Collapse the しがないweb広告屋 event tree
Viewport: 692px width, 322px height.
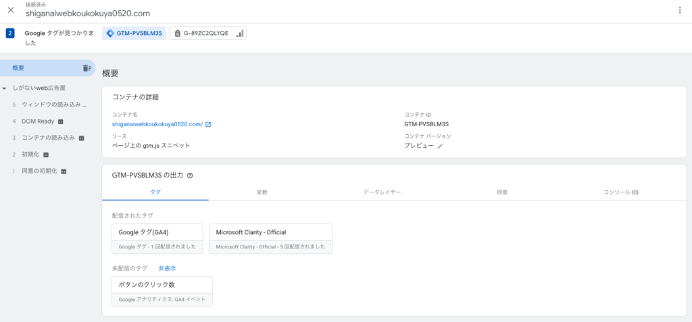tap(5, 88)
